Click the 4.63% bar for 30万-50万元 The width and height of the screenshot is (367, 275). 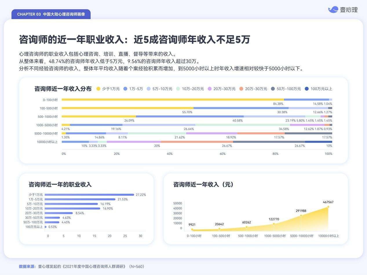pyautogui.click(x=52, y=218)
